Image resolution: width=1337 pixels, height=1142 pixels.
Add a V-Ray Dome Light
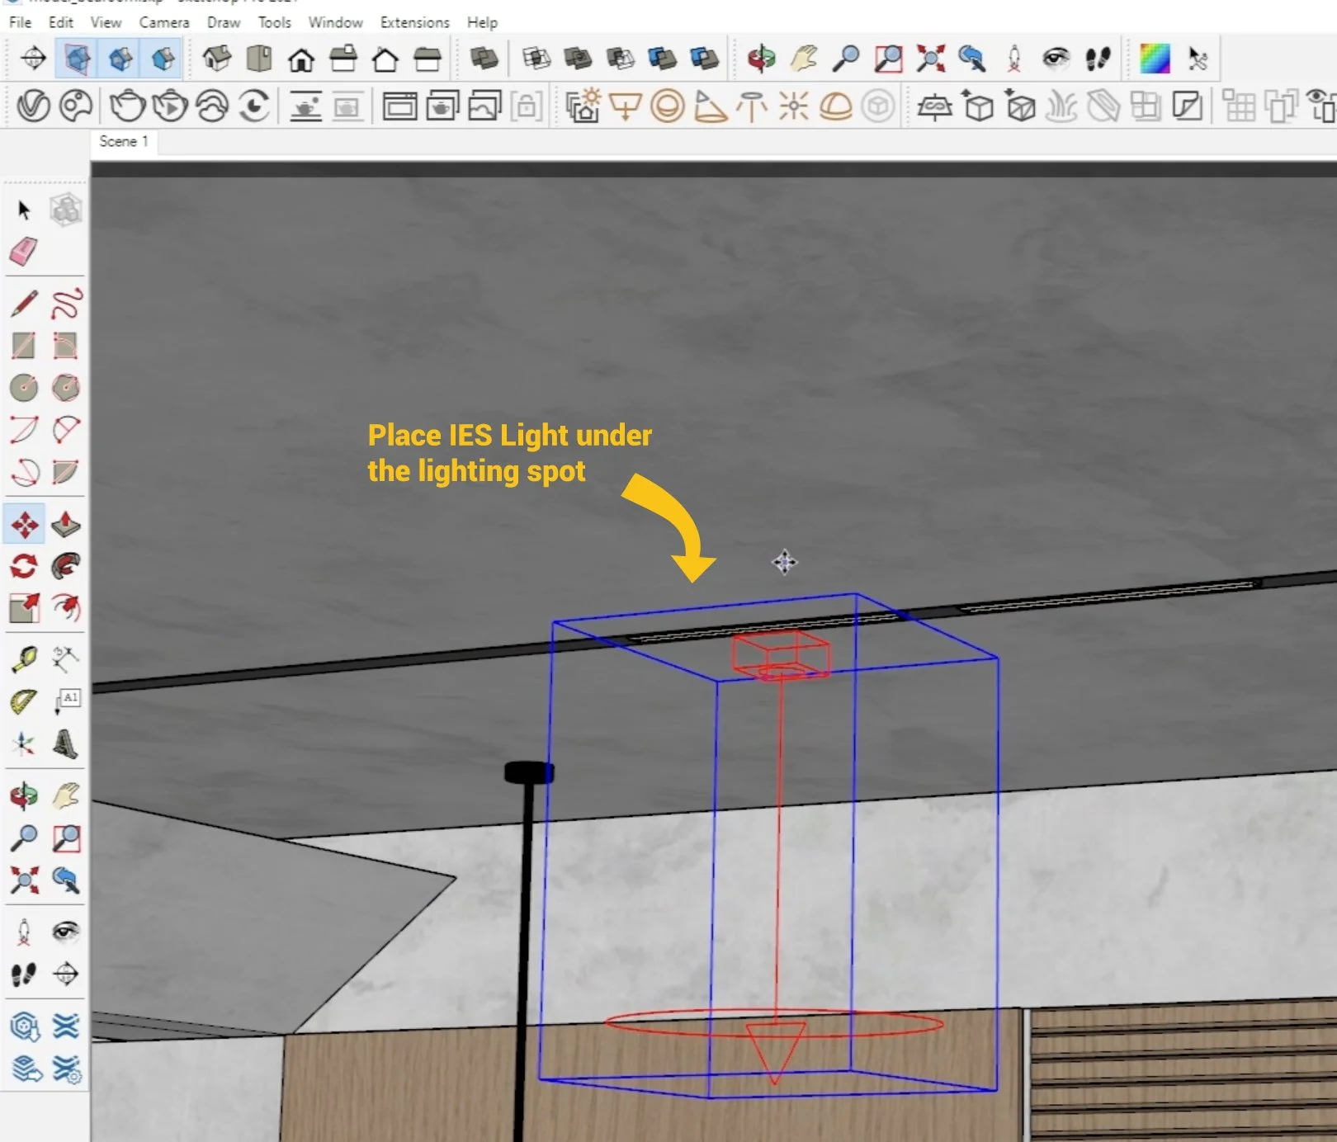835,106
